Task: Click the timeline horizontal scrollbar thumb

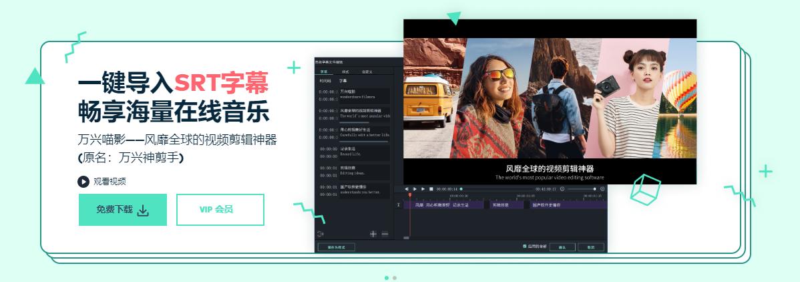Action: [x=406, y=237]
